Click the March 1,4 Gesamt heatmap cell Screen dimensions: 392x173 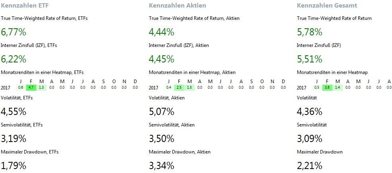(337, 87)
